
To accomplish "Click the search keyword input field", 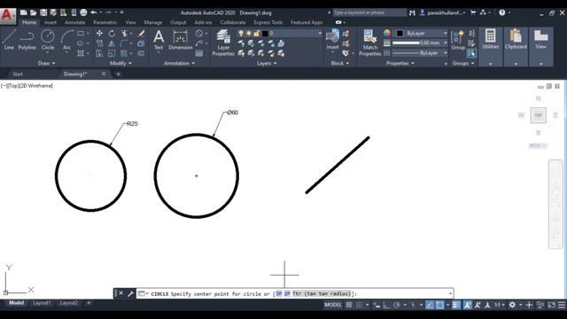I will pos(369,12).
